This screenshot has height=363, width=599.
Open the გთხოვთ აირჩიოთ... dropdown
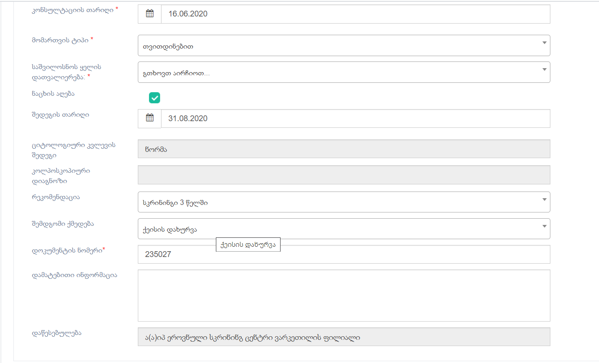coord(343,72)
